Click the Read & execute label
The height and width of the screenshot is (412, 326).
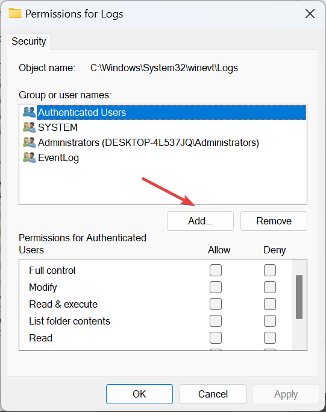tap(63, 304)
